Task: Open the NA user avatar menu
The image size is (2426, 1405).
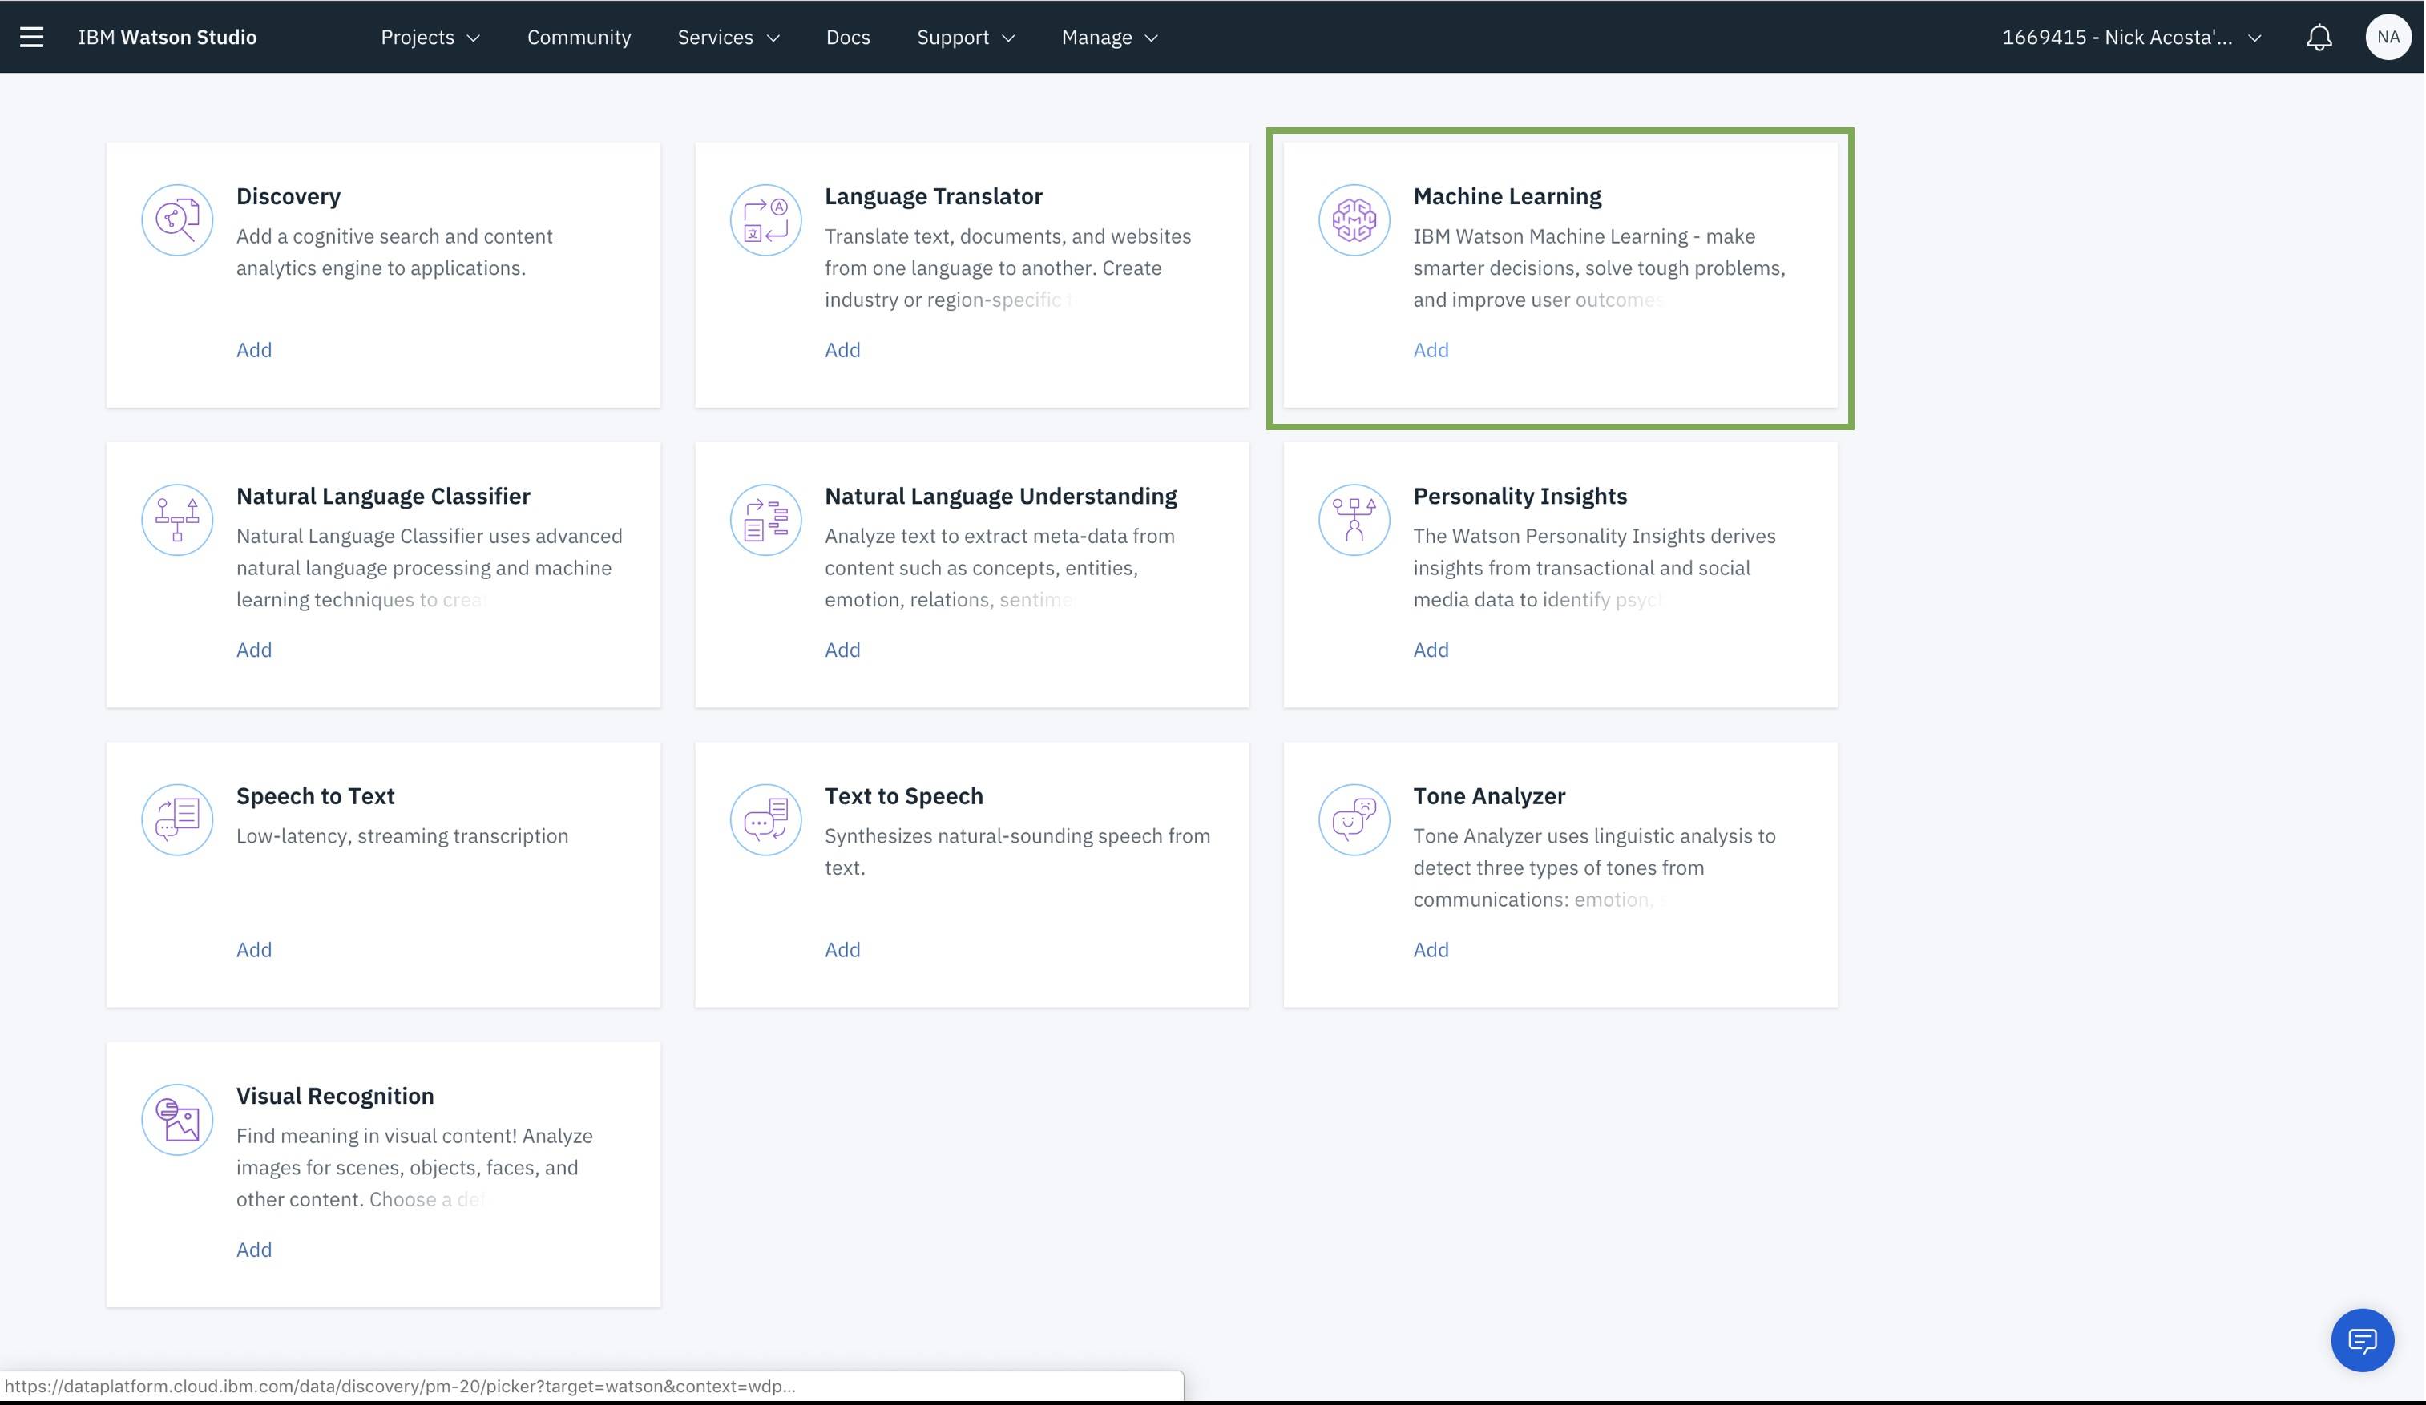Action: click(x=2388, y=37)
